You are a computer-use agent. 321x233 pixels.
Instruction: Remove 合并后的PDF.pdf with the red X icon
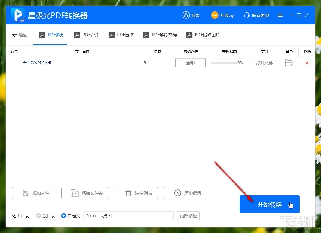[307, 63]
